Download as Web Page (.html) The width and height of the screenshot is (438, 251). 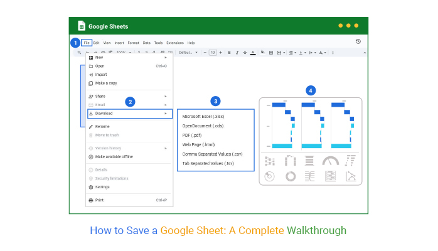(x=199, y=144)
